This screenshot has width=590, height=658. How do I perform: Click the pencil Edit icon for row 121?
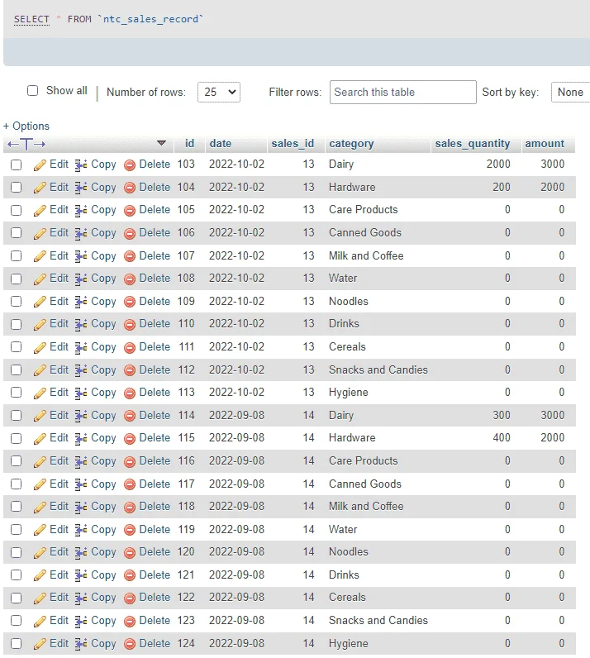40,575
